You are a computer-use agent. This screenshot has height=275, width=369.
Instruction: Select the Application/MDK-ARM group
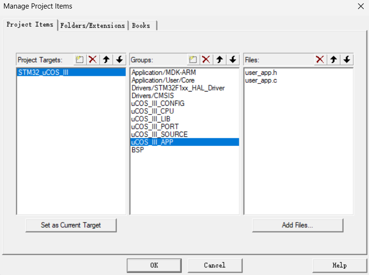pyautogui.click(x=184, y=72)
